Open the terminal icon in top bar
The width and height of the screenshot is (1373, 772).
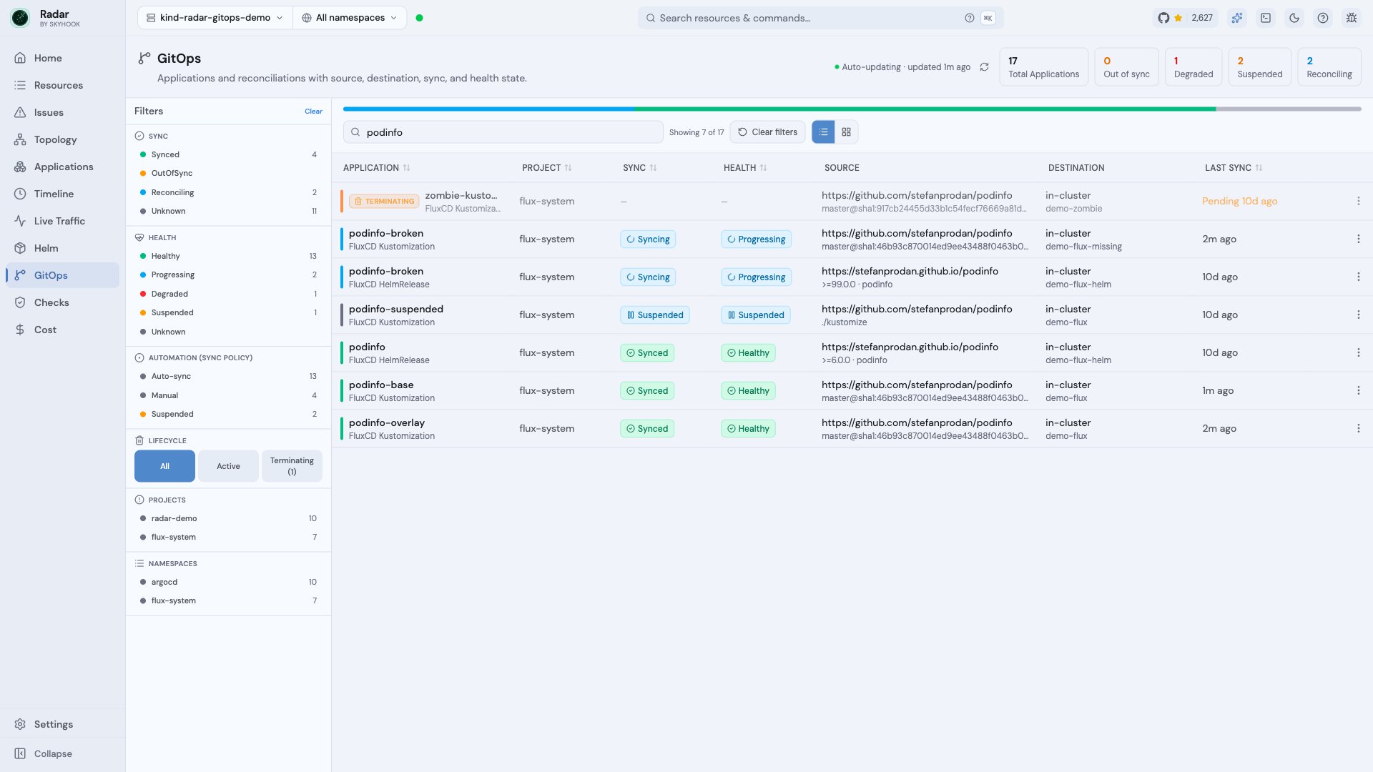(x=1266, y=18)
